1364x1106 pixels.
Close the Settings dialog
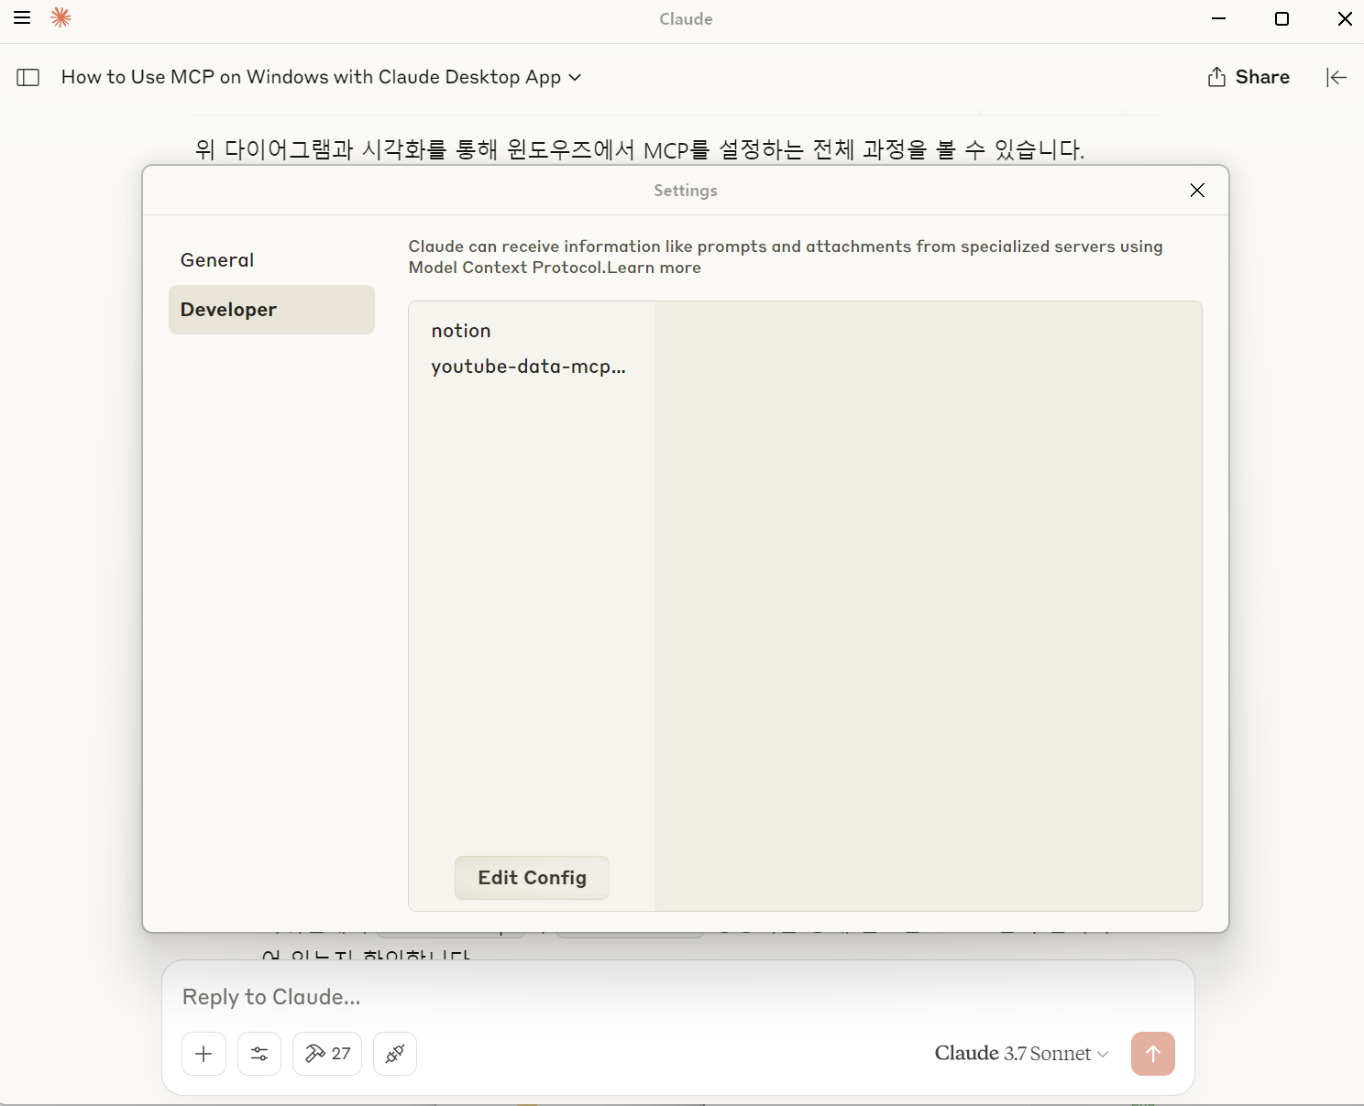[x=1197, y=190]
